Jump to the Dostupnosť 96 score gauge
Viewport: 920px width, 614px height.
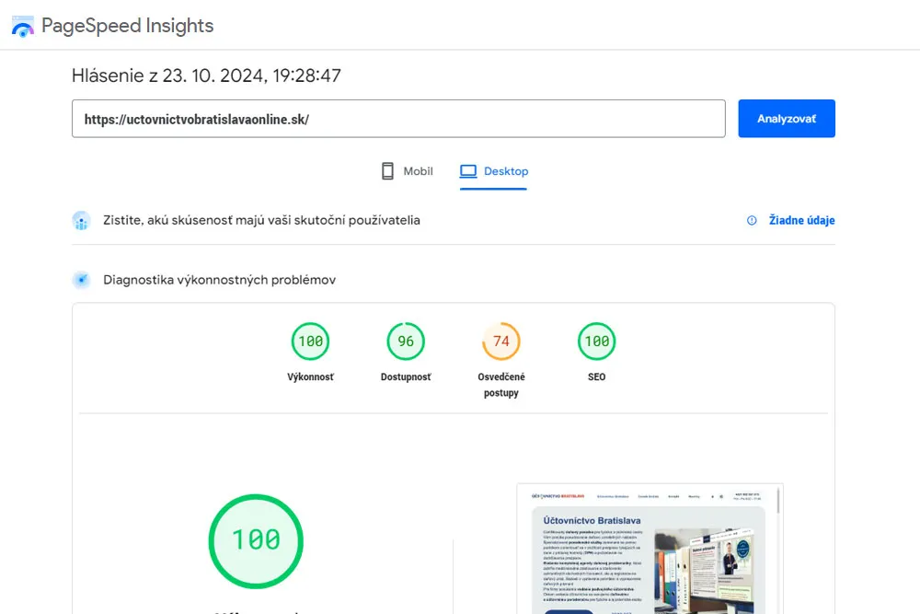406,341
